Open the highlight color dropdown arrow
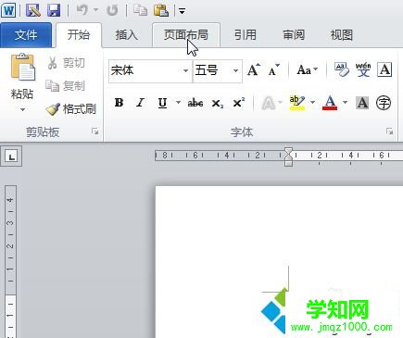Screen dimensions: 403x338 tap(312, 102)
